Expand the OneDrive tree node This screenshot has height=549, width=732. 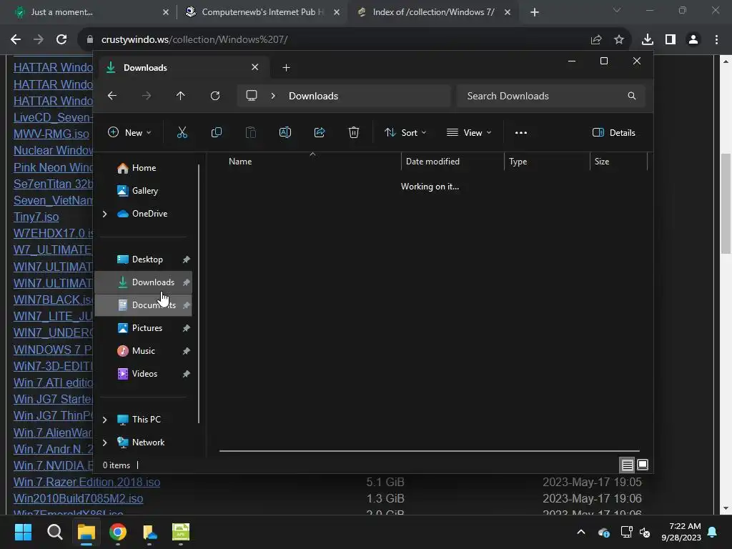[104, 214]
